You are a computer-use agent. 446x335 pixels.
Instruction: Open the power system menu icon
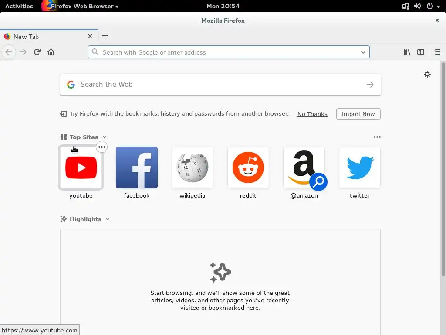click(x=430, y=6)
